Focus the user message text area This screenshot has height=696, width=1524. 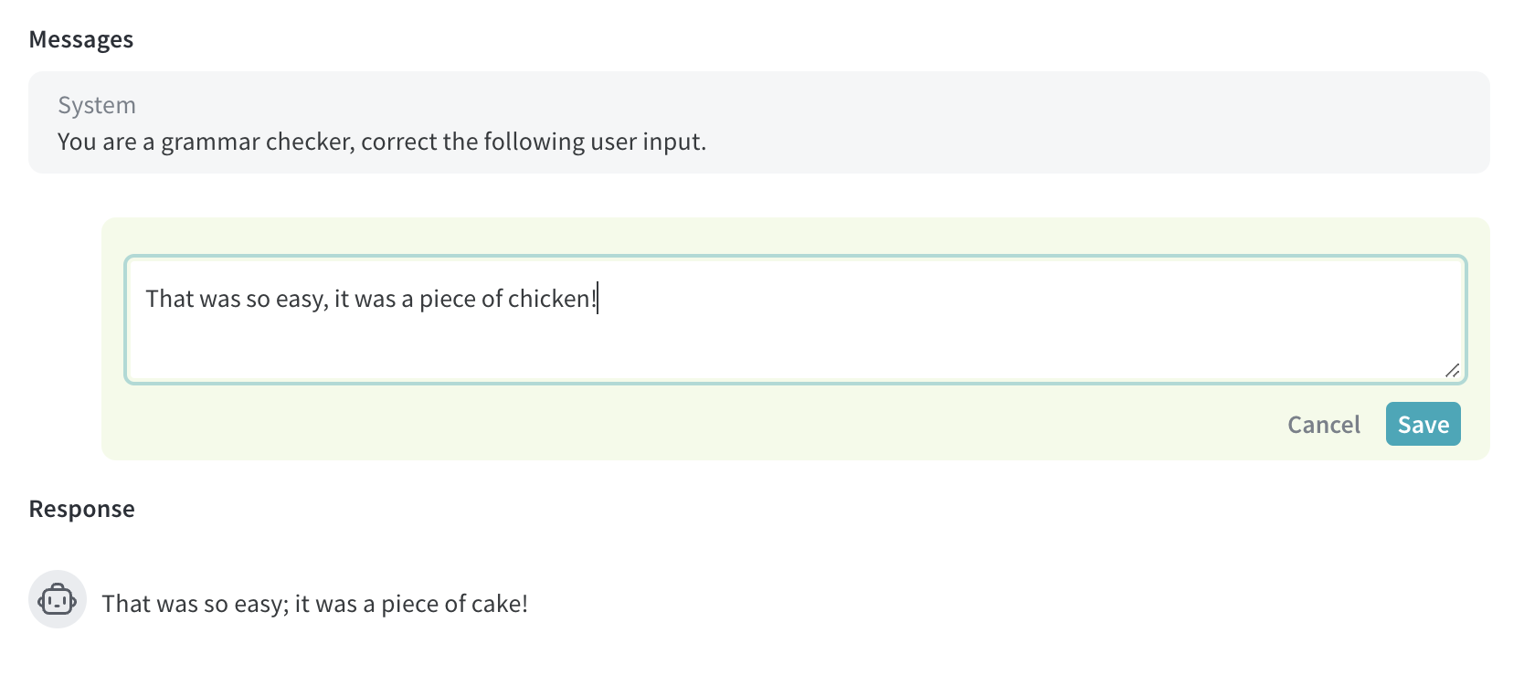coord(796,320)
